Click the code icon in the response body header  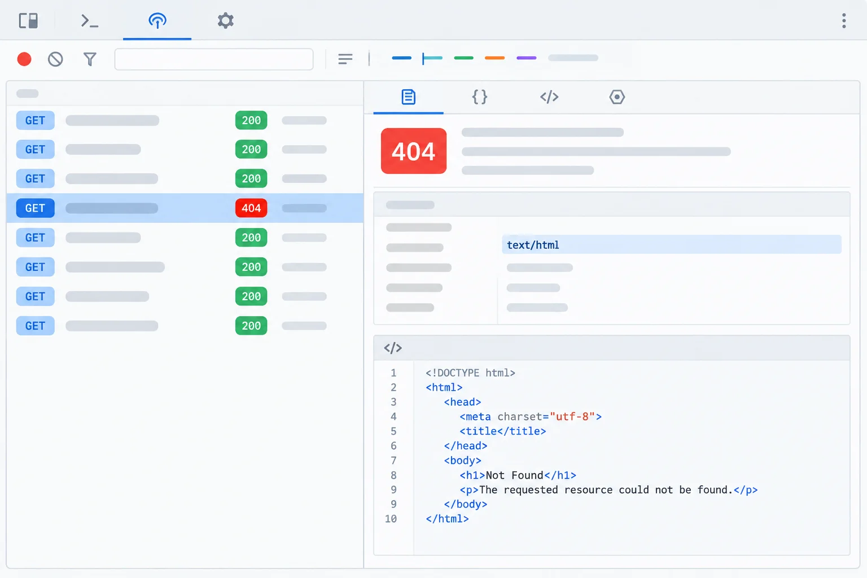coord(393,348)
